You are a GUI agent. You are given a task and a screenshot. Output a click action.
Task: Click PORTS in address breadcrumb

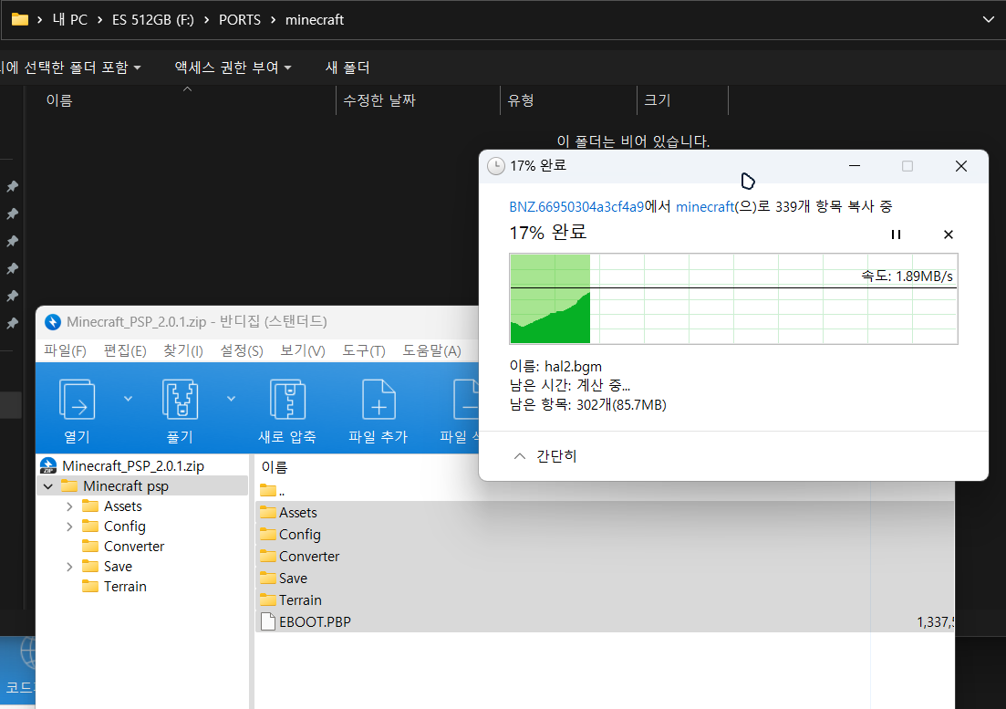240,20
